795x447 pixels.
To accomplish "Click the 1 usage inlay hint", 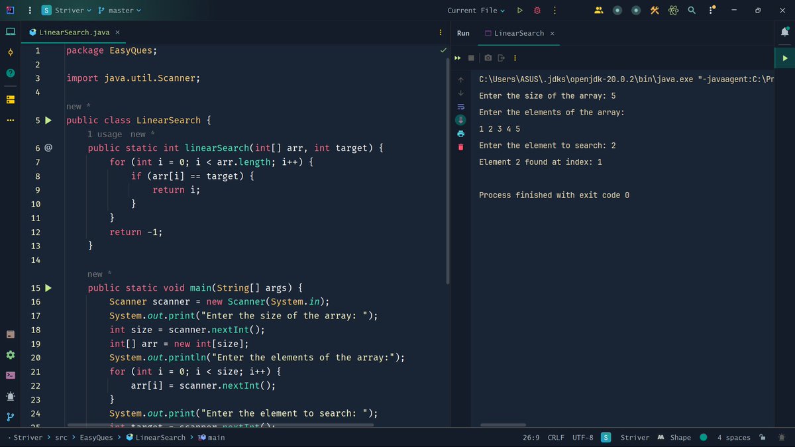I will [105, 134].
